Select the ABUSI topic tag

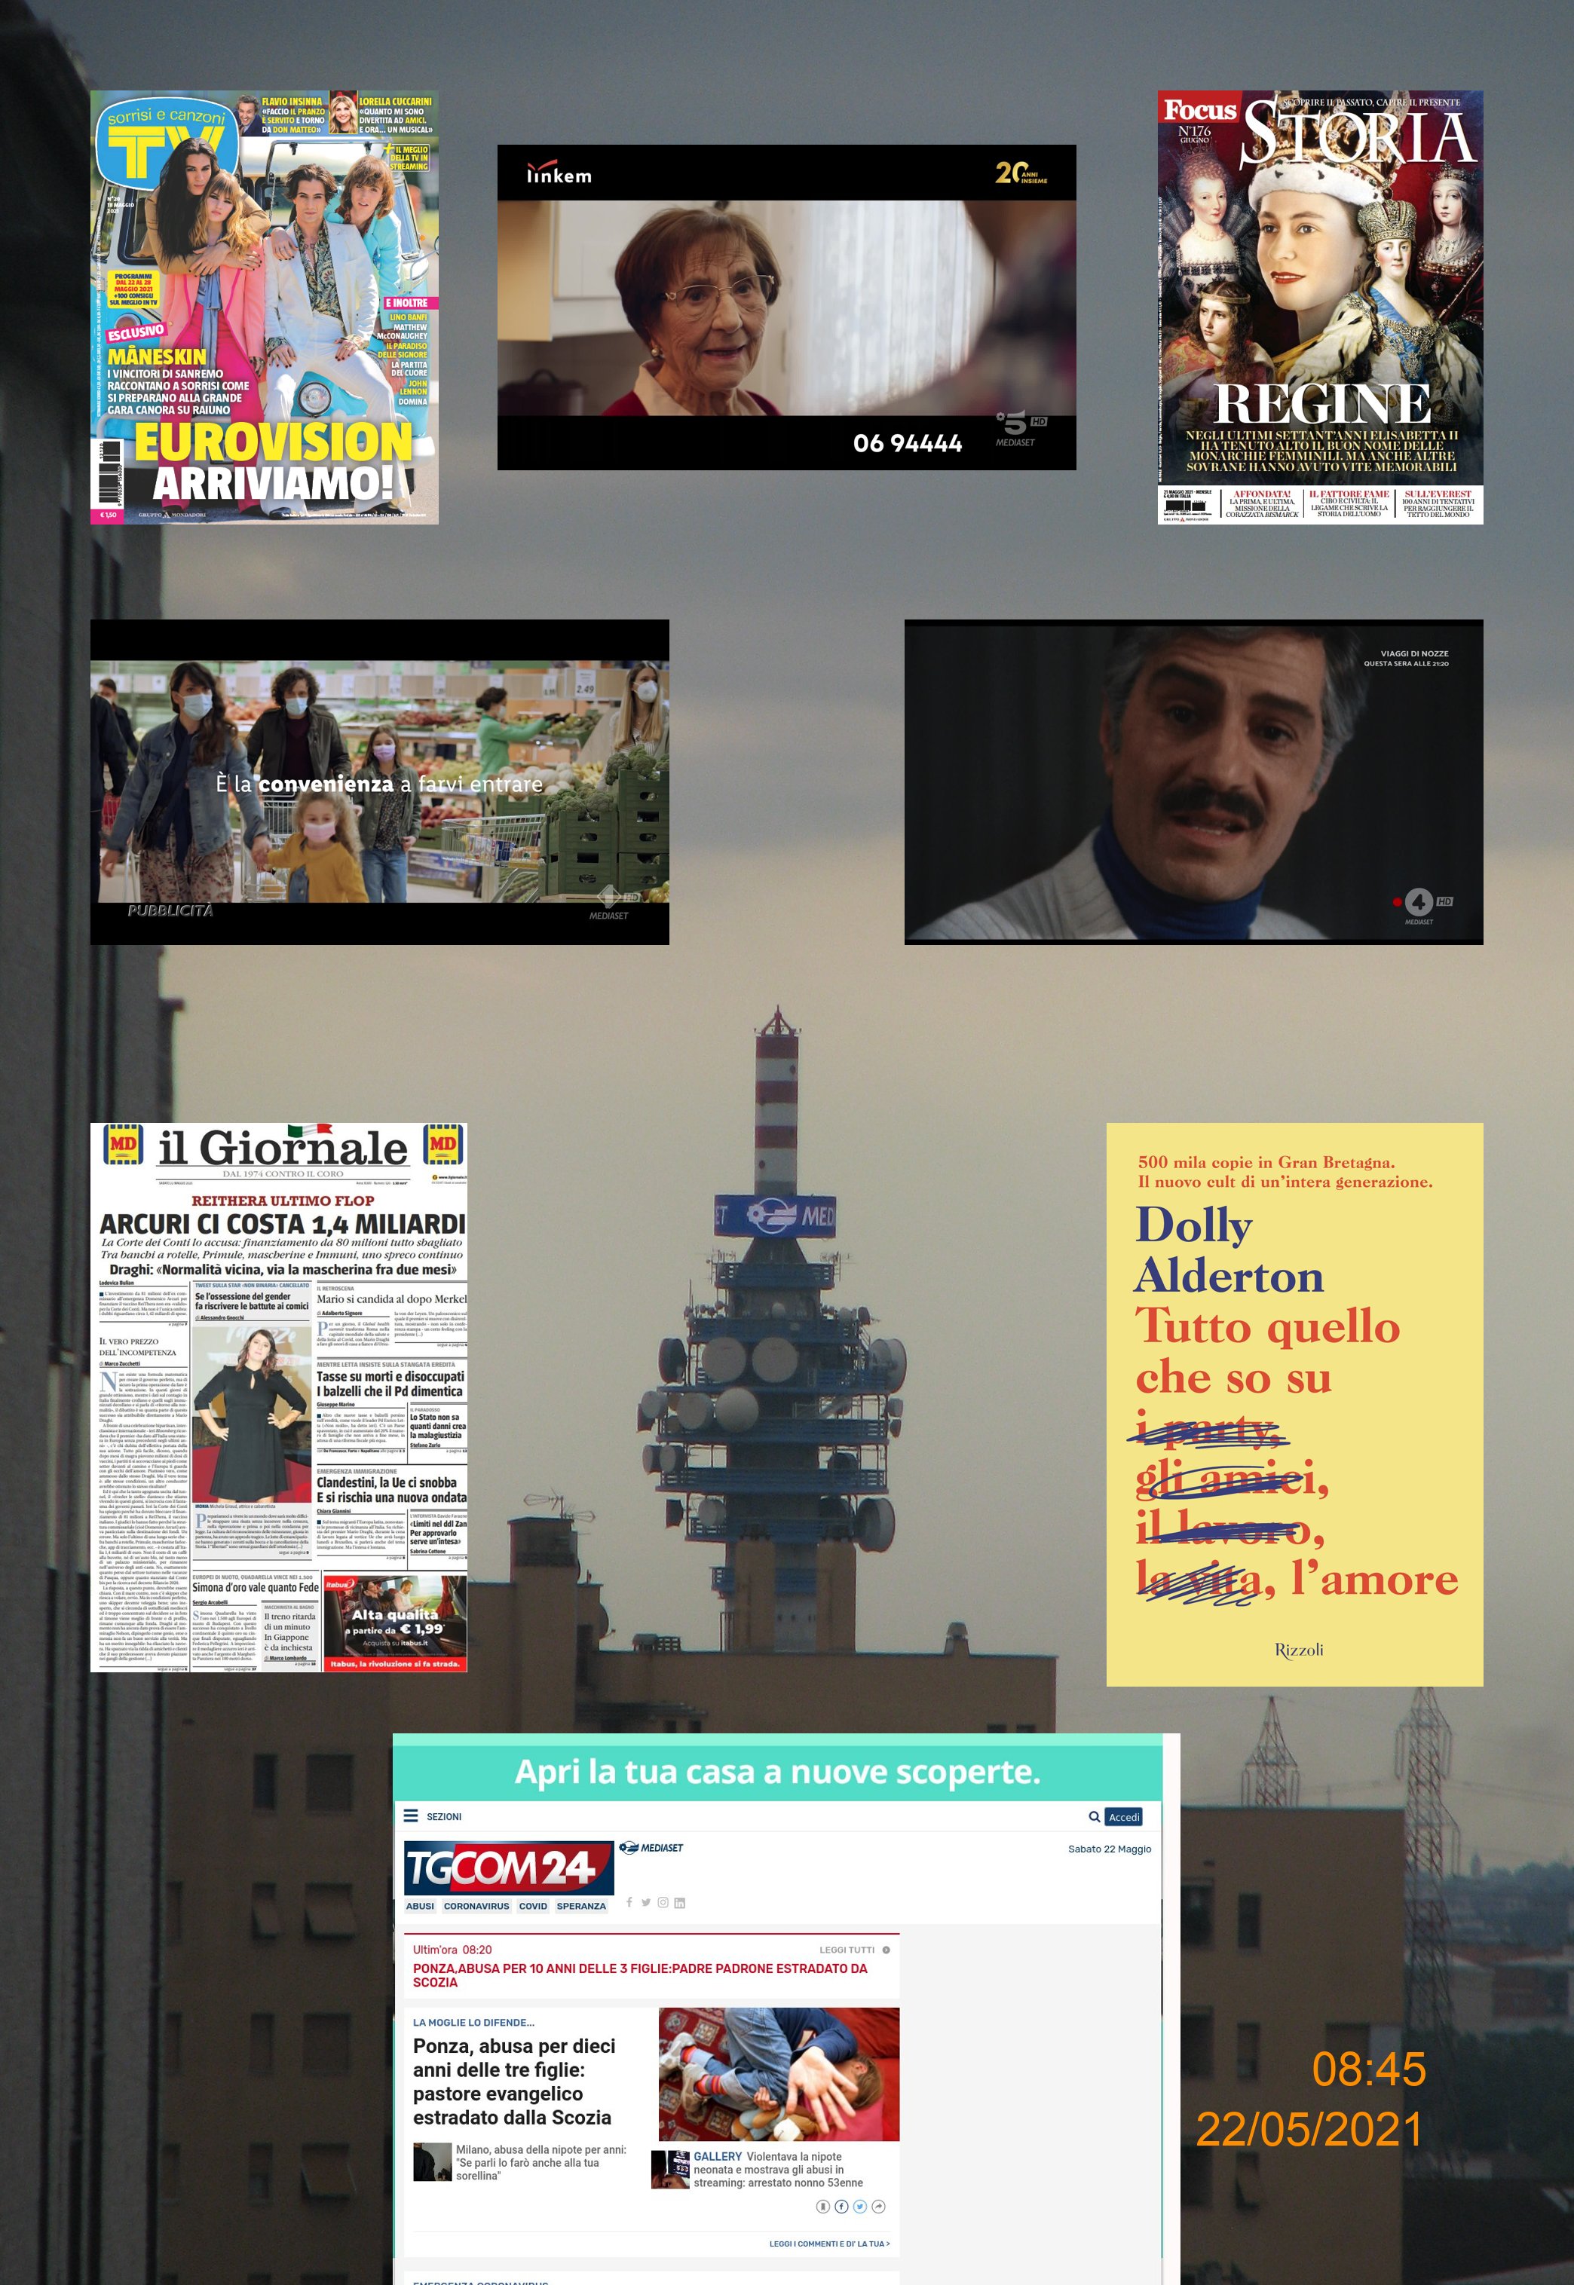pyautogui.click(x=420, y=1905)
